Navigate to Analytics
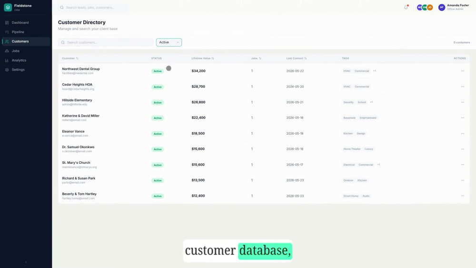Screen dimensions: 476x268 [26, 60]
